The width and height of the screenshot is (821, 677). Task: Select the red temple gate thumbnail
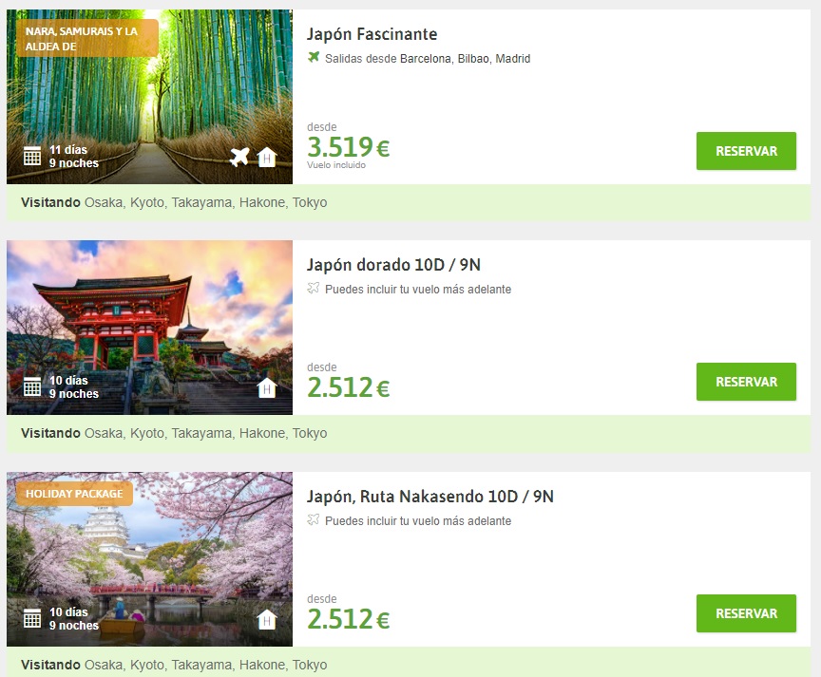pyautogui.click(x=150, y=328)
